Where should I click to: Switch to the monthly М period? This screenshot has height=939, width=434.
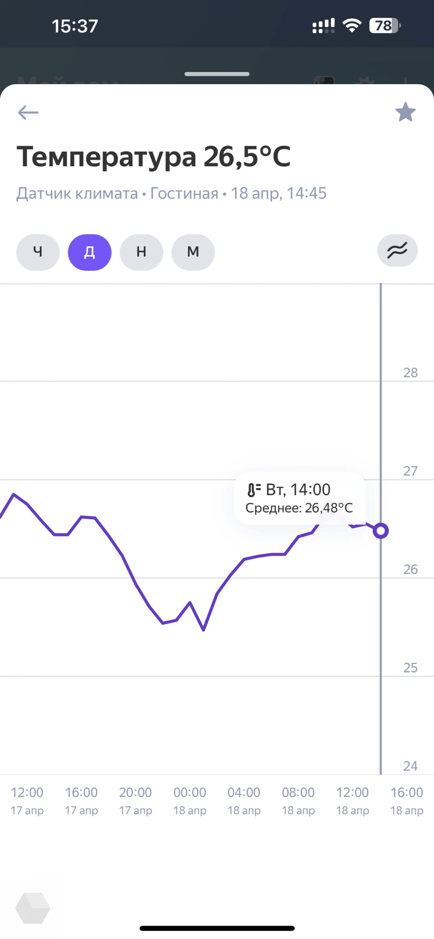point(193,252)
